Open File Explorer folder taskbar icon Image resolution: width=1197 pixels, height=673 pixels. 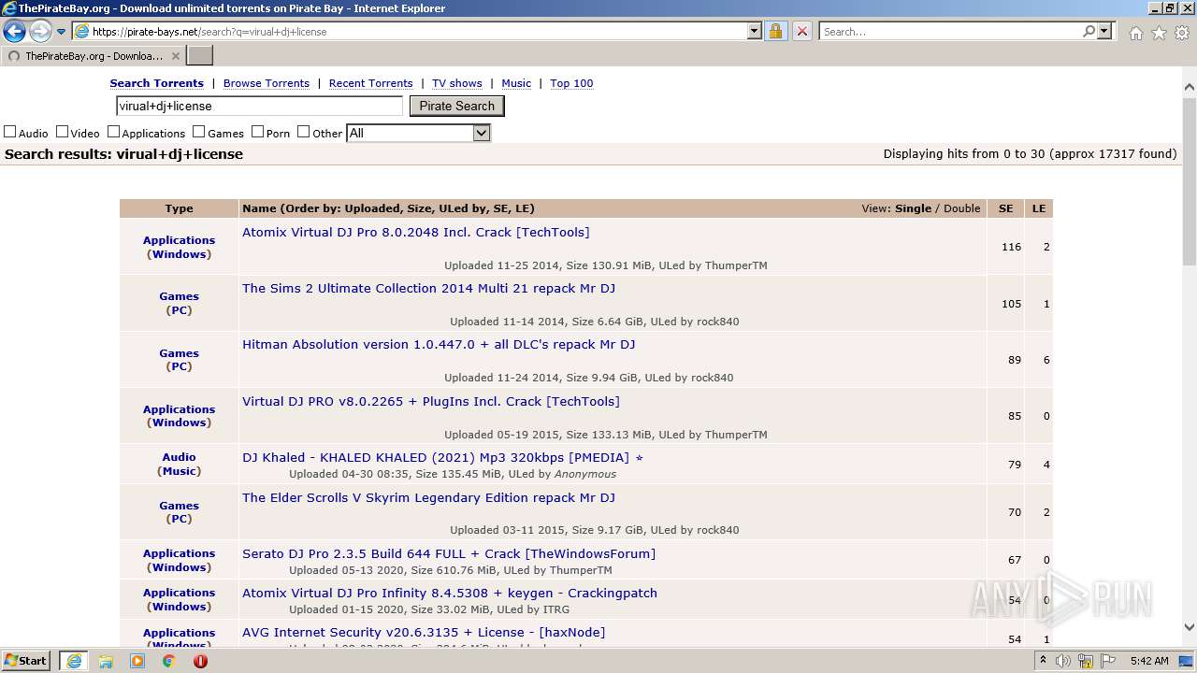[x=106, y=661]
